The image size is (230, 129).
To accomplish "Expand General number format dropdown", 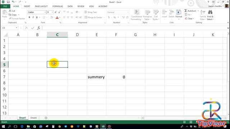I will click(128, 12).
